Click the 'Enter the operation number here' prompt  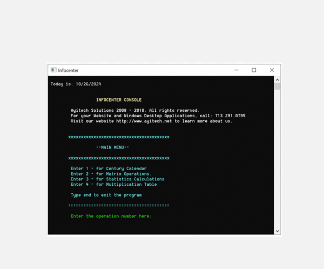pos(111,216)
